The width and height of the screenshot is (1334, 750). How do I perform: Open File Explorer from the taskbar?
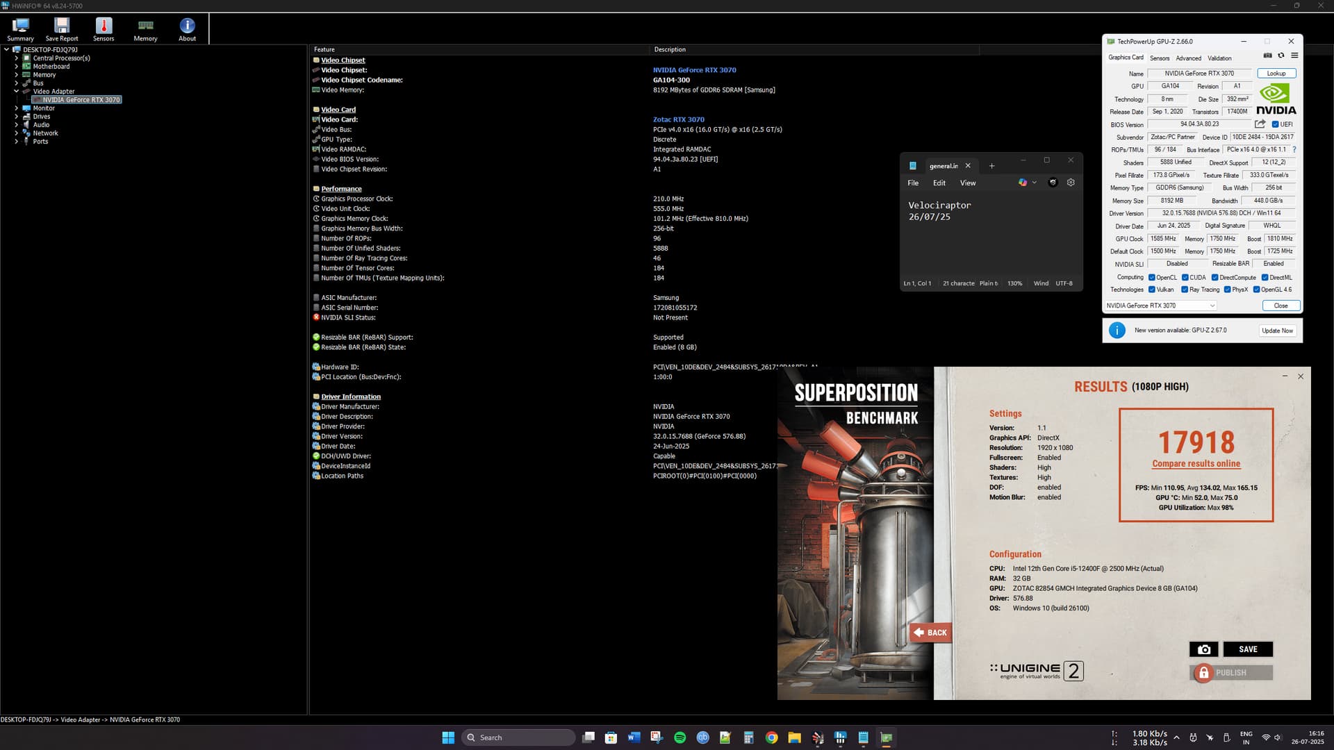tap(794, 737)
